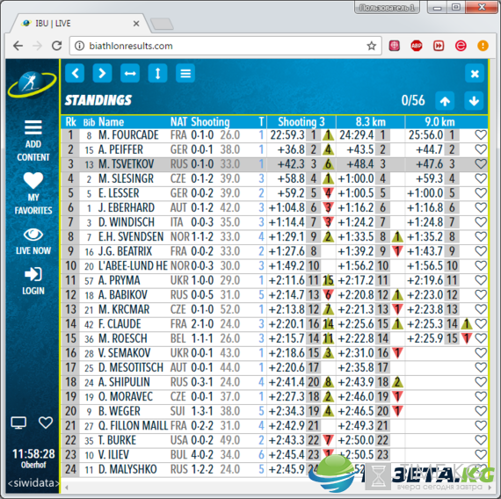Close the standings panel with X
This screenshot has height=499, width=501.
pos(475,74)
